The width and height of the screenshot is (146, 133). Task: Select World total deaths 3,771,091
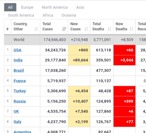pos(102,40)
